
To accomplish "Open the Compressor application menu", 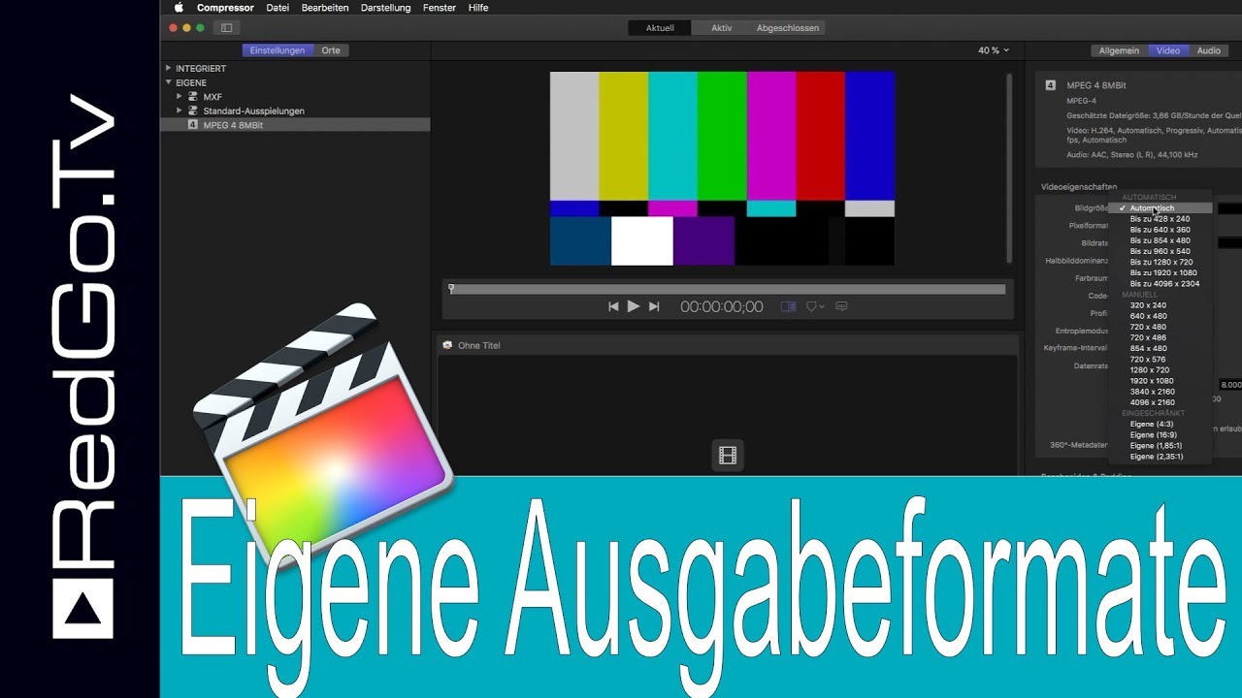I will tap(223, 7).
